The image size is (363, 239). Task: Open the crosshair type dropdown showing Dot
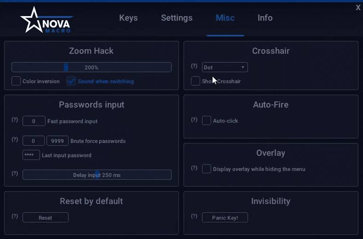point(225,68)
